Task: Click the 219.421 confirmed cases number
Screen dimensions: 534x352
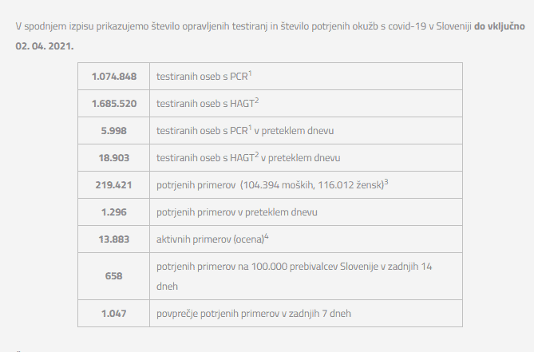Action: (113, 185)
